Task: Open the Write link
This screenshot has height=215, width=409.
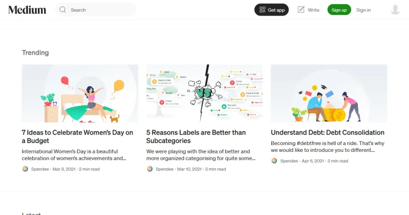Action: tap(309, 10)
